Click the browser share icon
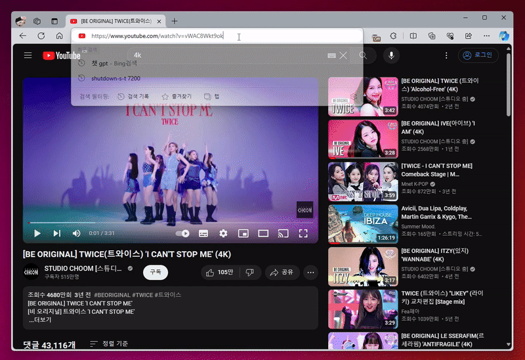 [469, 36]
